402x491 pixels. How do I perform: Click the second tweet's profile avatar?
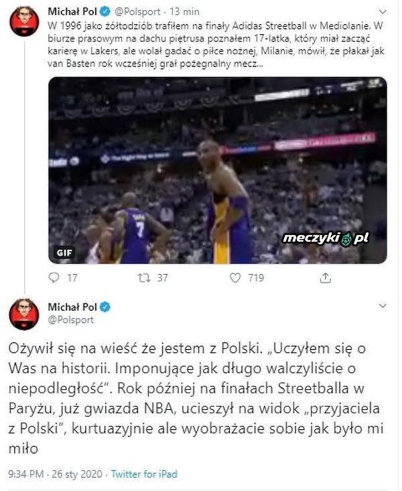click(x=23, y=313)
